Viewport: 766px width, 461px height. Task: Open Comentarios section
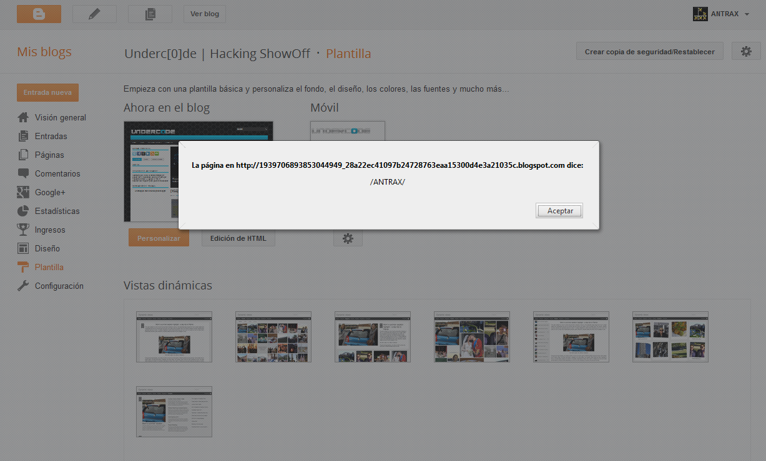click(57, 173)
